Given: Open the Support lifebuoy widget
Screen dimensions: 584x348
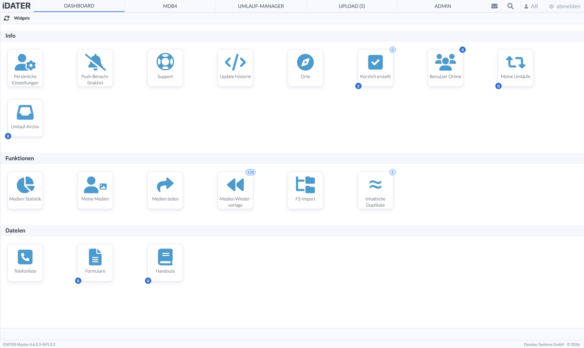Looking at the screenshot, I should point(165,68).
